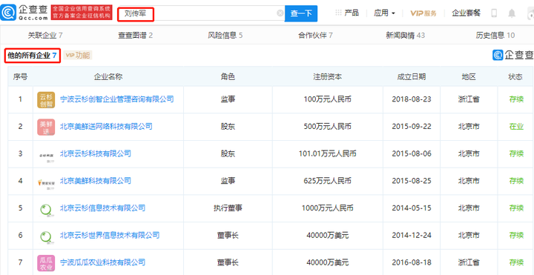Click the 100万元人民币 capital cell
The width and height of the screenshot is (534, 275).
pos(327,99)
